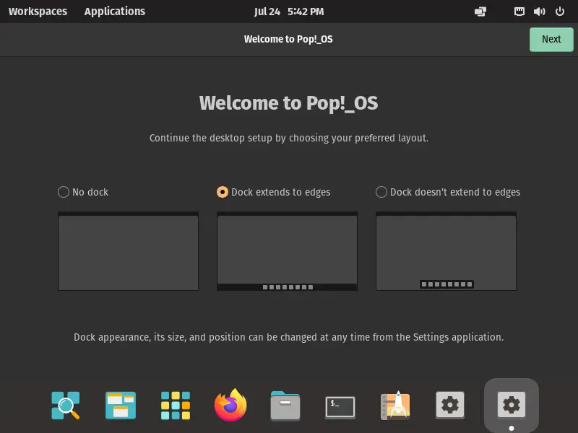Click the No dock layout preview
Image resolution: width=578 pixels, height=433 pixels.
129,251
